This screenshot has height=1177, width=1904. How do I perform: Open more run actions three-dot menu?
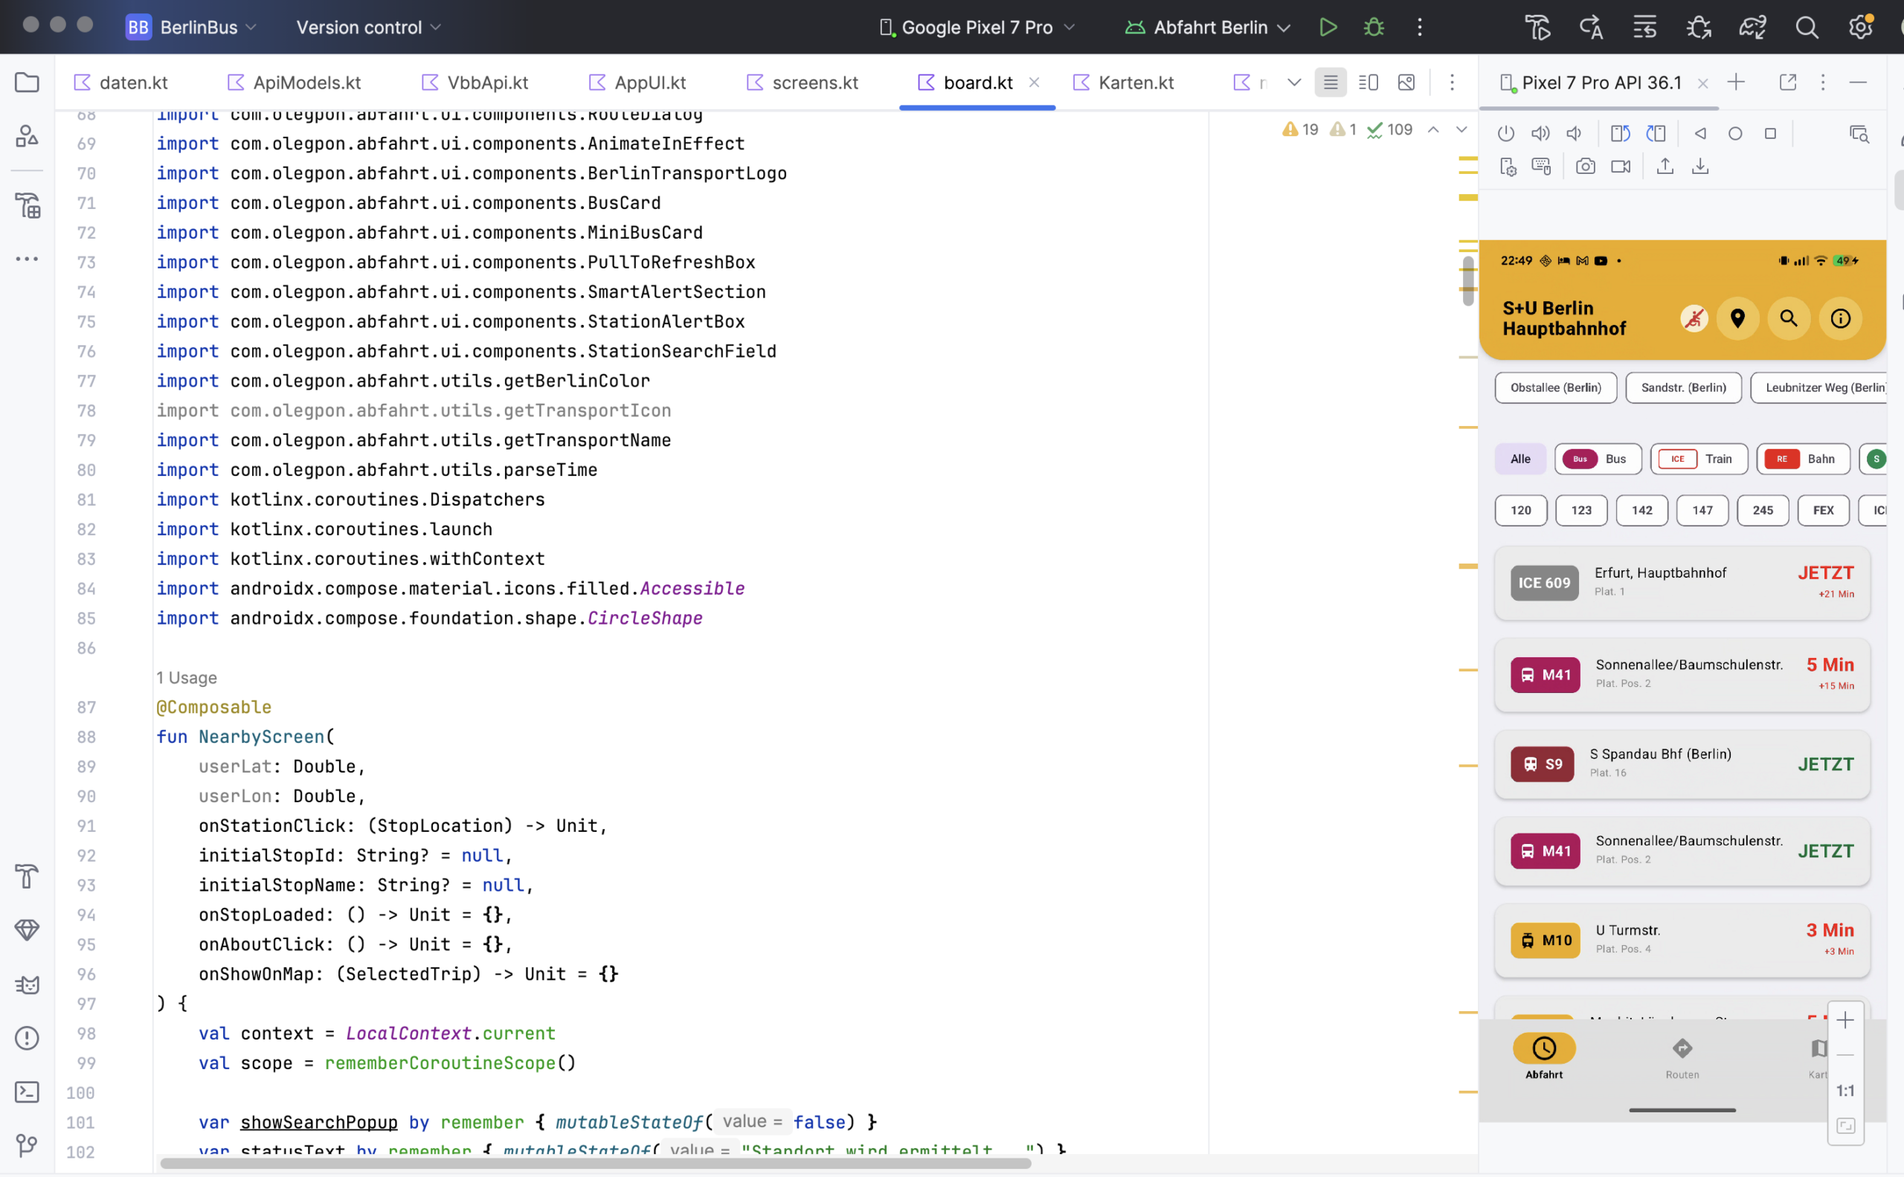[x=1420, y=28]
